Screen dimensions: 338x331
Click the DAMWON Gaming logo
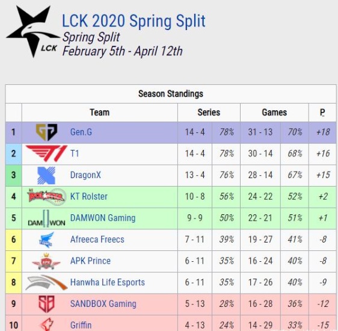46,218
